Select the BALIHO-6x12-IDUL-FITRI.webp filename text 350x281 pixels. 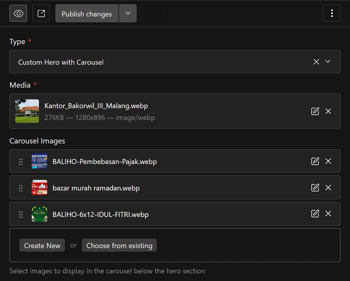101,215
